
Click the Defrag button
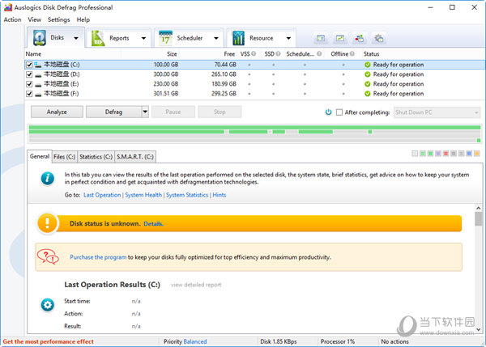click(x=113, y=112)
